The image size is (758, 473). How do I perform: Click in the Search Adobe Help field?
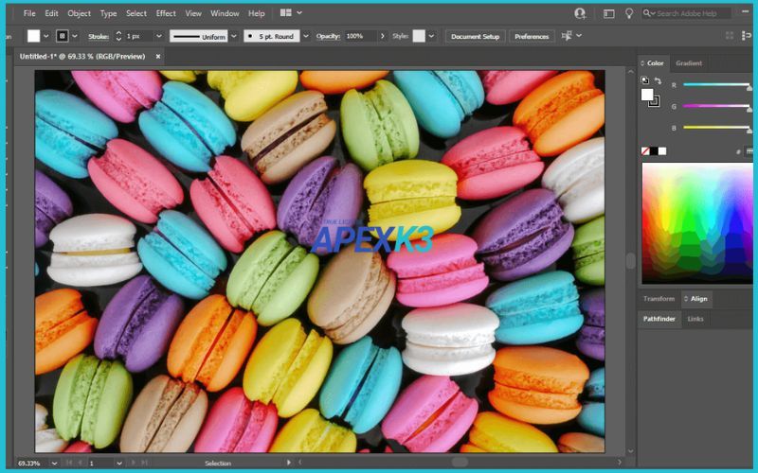click(x=692, y=13)
